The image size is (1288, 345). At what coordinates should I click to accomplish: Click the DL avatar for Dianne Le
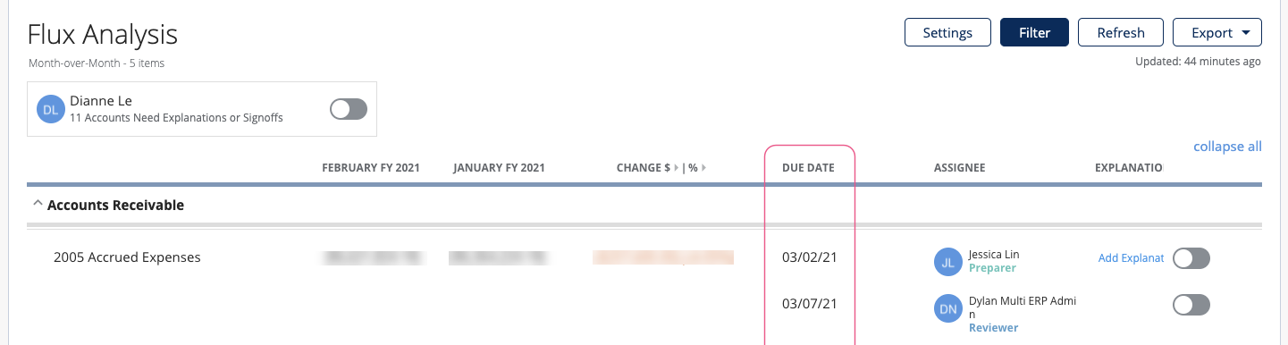tap(51, 109)
